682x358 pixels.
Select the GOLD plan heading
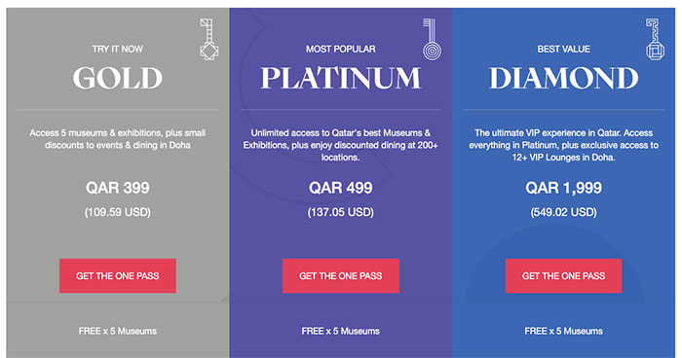point(118,78)
